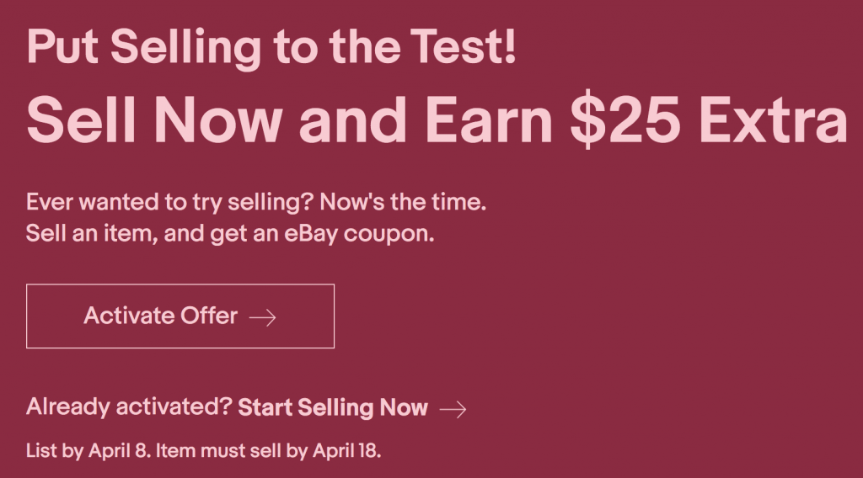The image size is (863, 478).
Task: Click the Sell Now words starting the headline
Action: pyautogui.click(x=155, y=119)
